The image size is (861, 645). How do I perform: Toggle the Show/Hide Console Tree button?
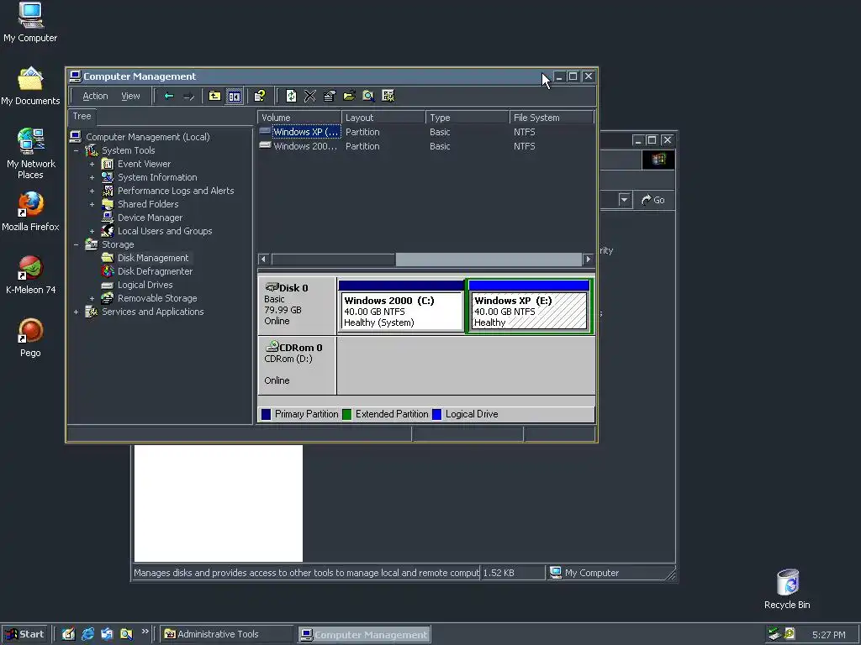[234, 96]
